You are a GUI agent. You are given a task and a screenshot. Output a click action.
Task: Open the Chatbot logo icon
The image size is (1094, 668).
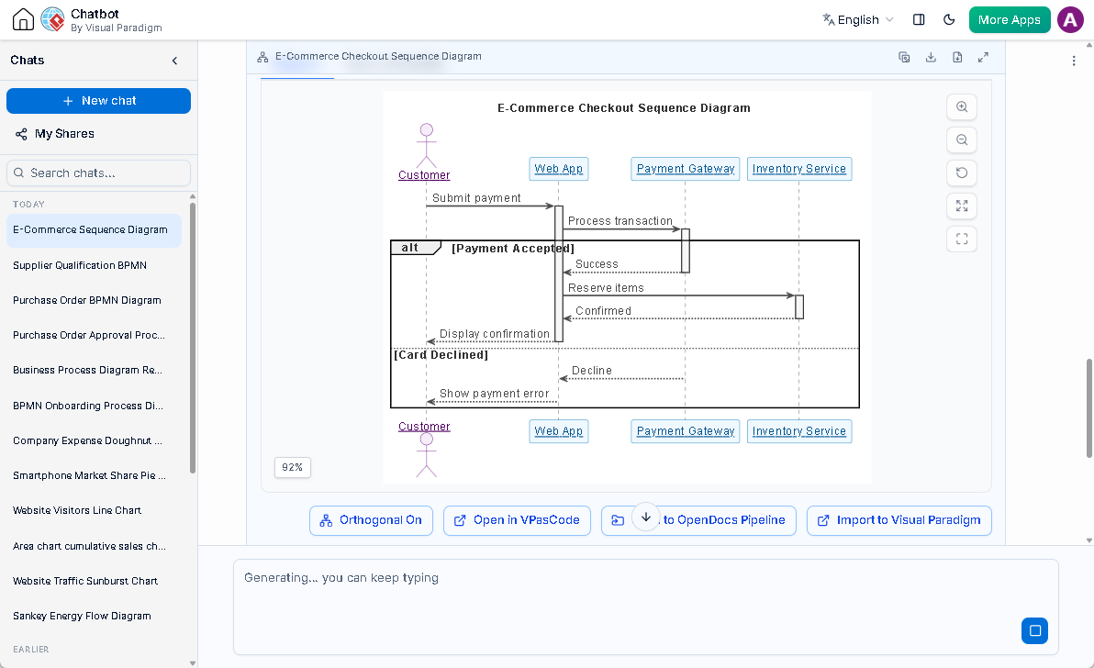52,19
